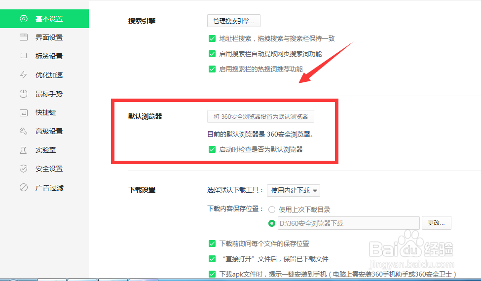Image resolution: width=481 pixels, height=281 pixels.
Task: Select 使用上次下载目录 radio button
Action: [x=272, y=210]
